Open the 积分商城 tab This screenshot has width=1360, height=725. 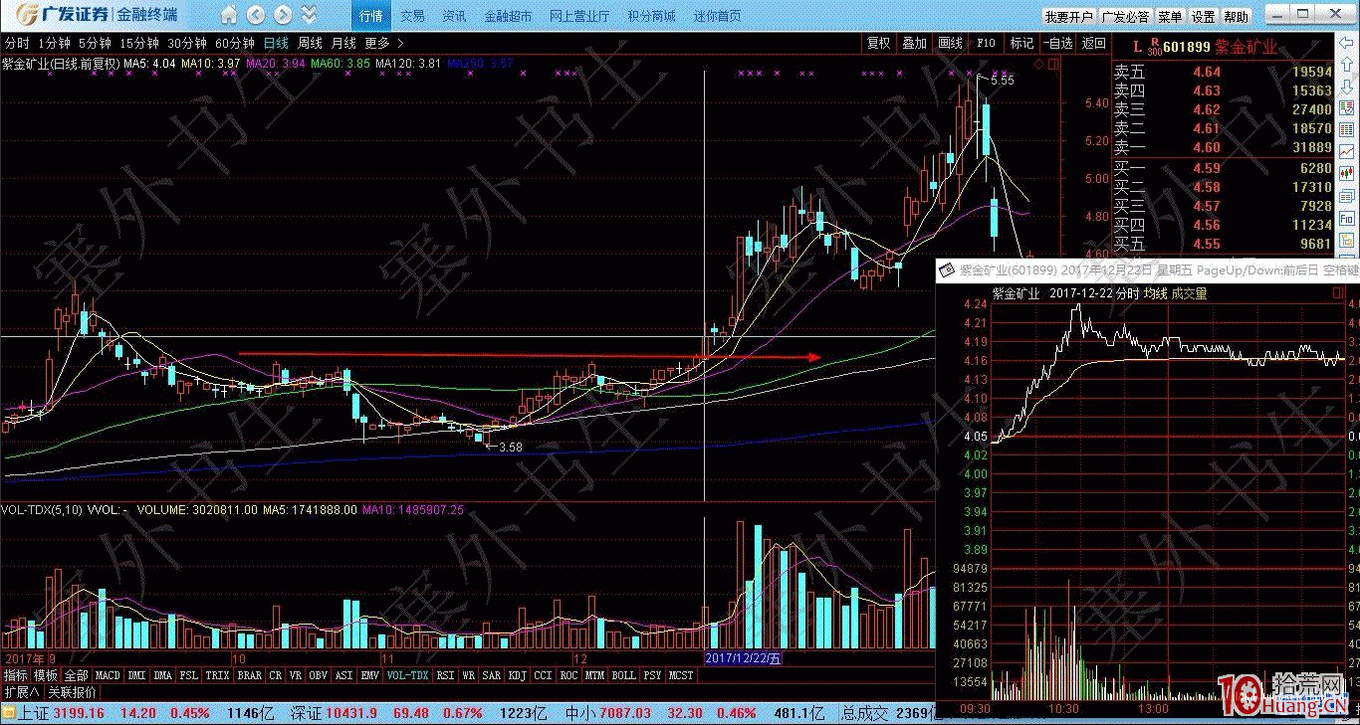651,16
